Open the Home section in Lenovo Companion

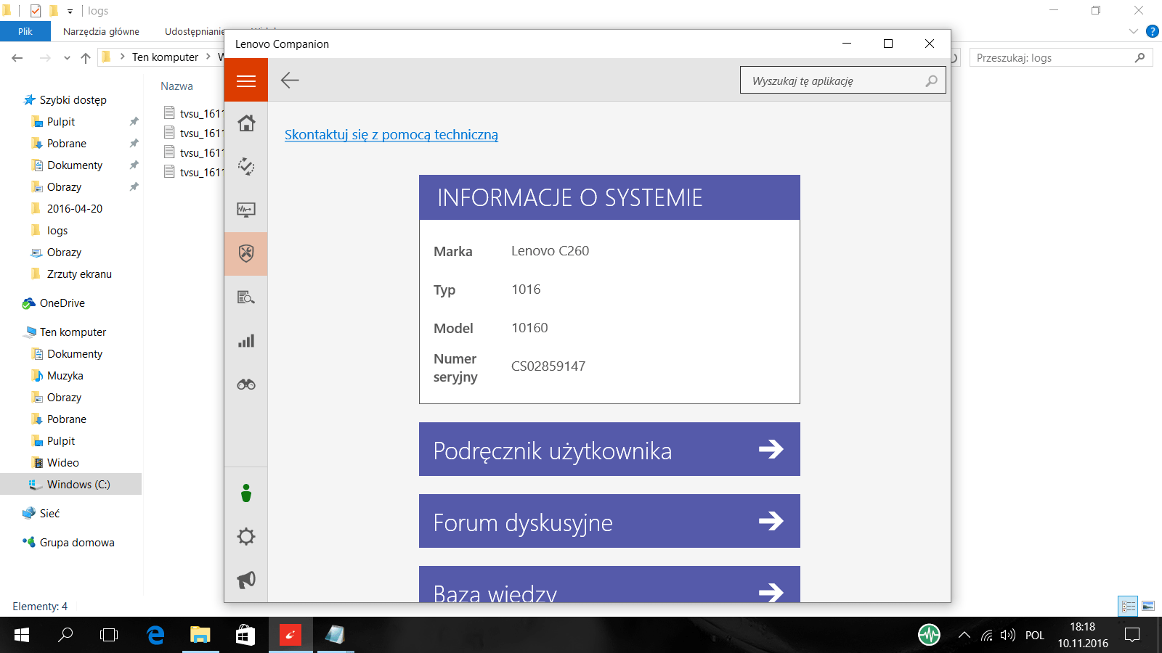[x=246, y=123]
